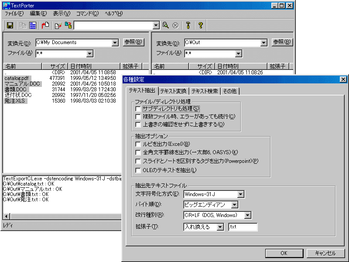Image resolution: width=349 pixels, height=262 pixels.
Task: Click the .txt extension input field
Action: pos(243,227)
